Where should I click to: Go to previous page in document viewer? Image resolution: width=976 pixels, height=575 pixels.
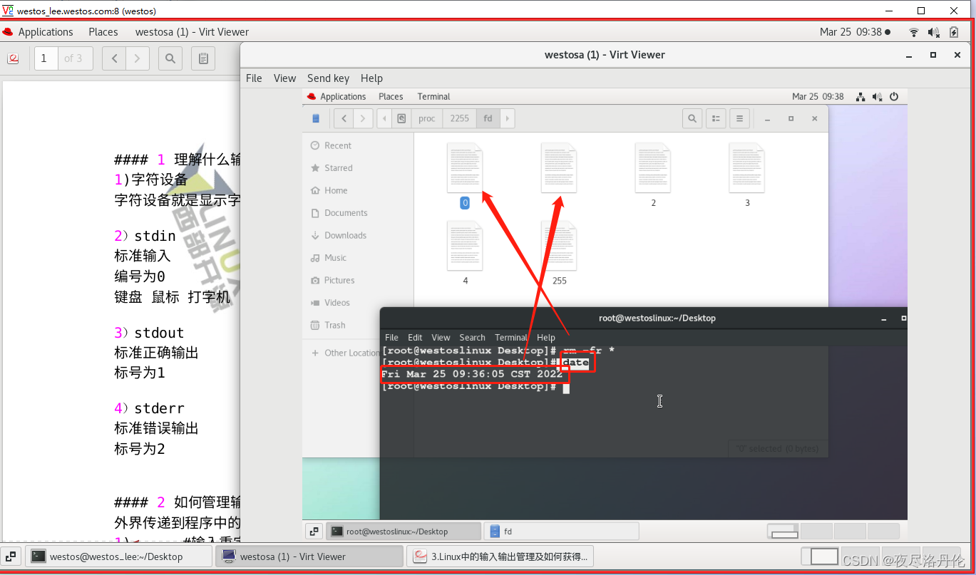(114, 58)
